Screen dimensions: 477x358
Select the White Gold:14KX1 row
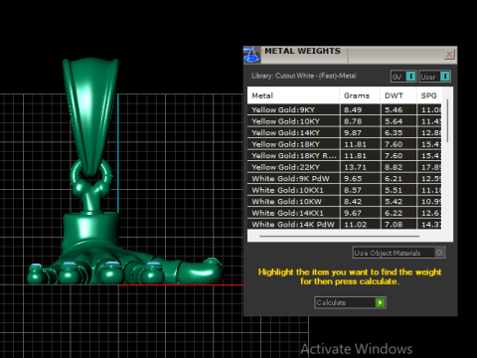(x=345, y=213)
